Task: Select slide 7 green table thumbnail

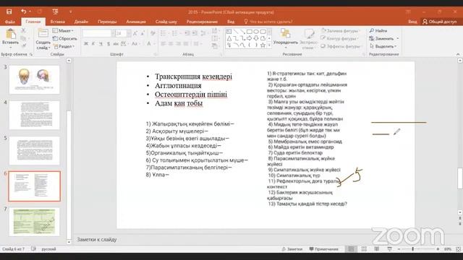Action: [34, 222]
